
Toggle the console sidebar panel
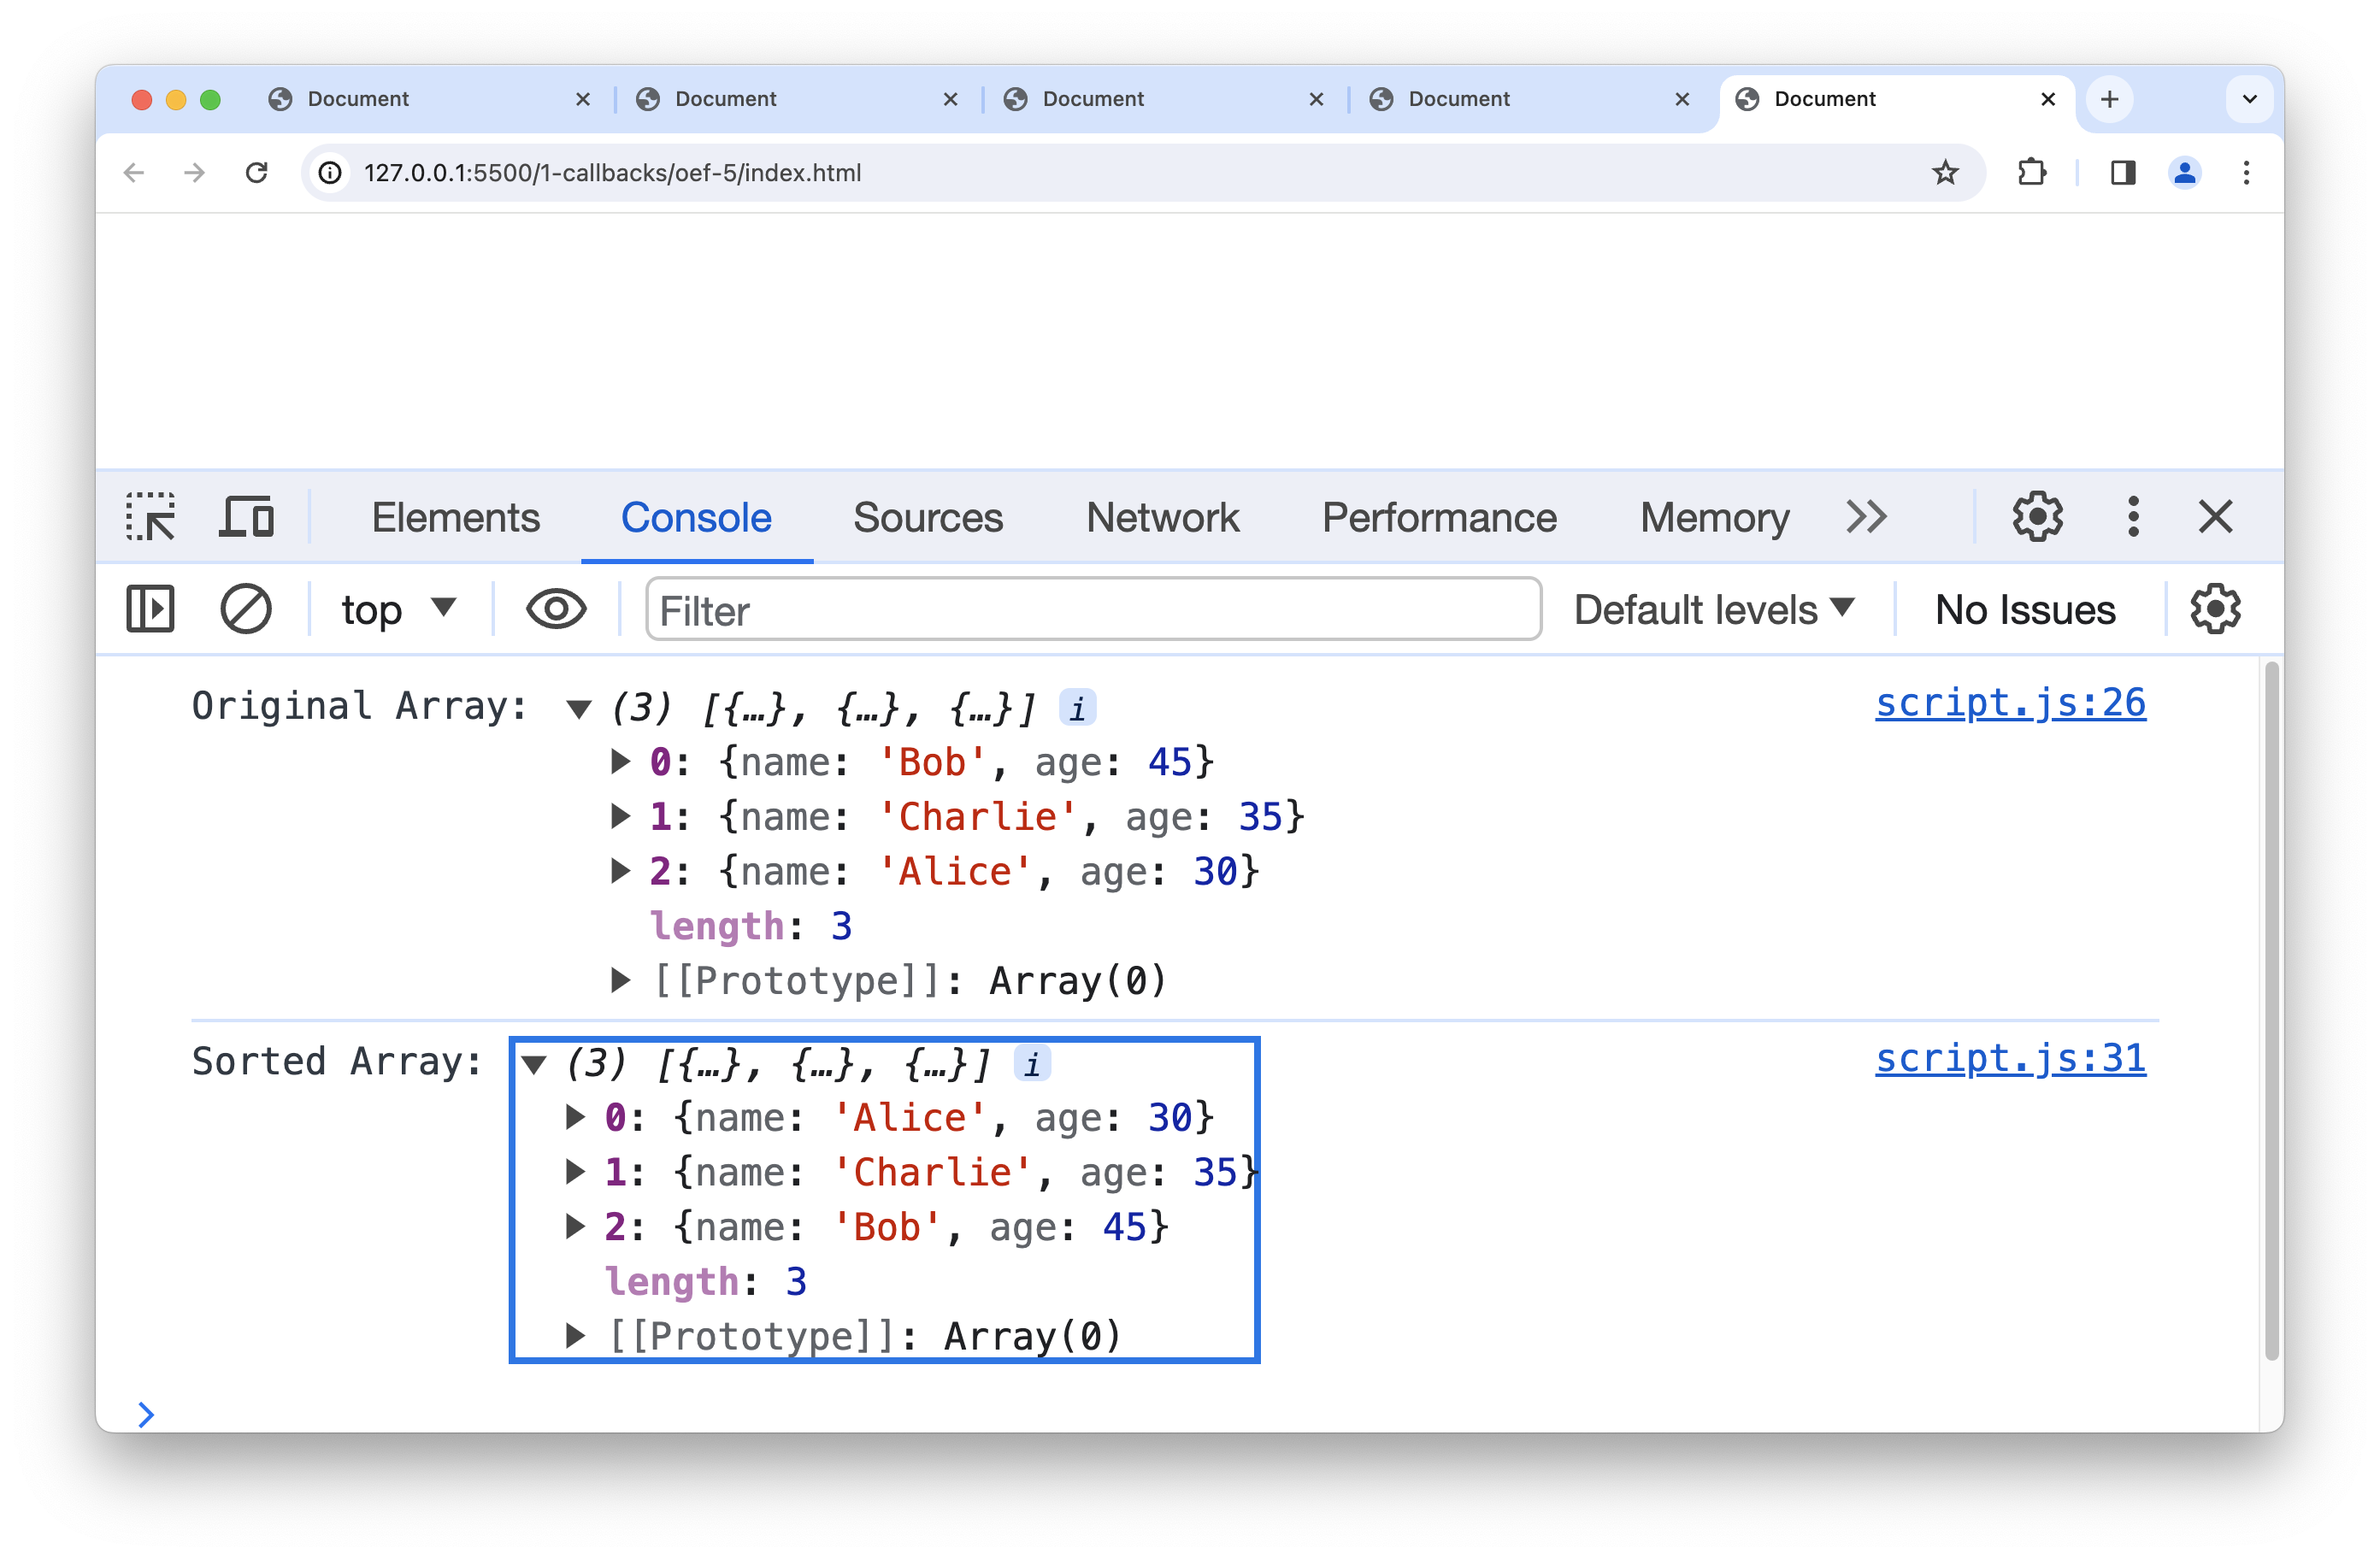151,609
